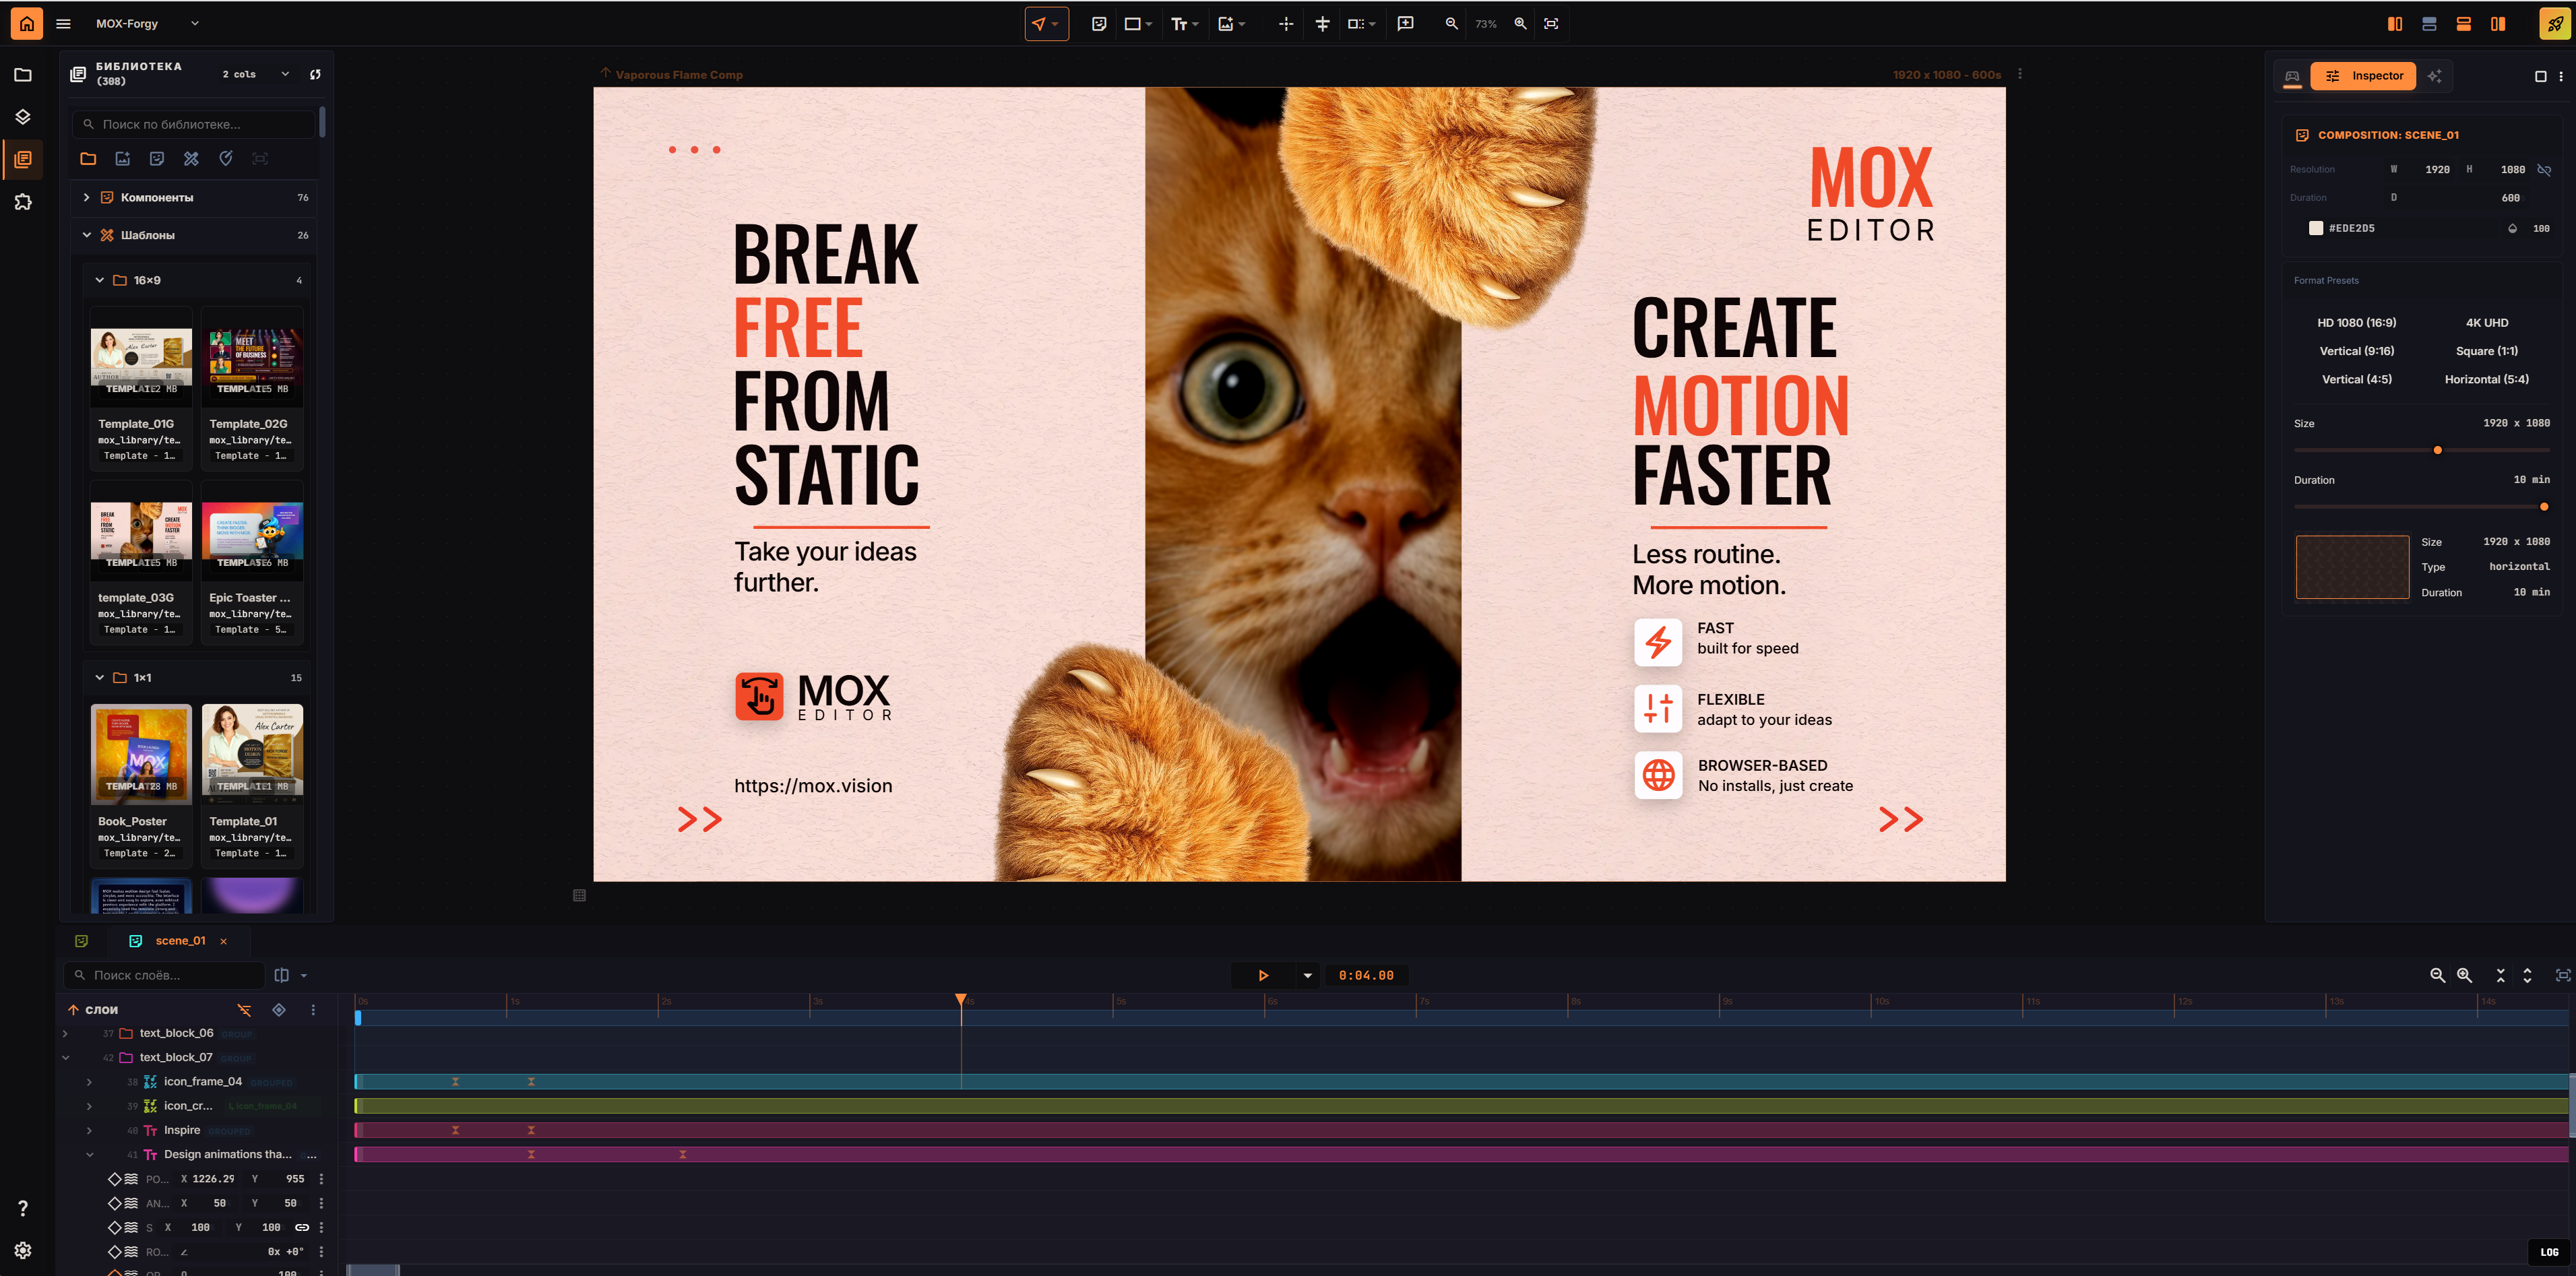
Task: Toggle rotation keyframe diamond
Action: click(x=114, y=1252)
